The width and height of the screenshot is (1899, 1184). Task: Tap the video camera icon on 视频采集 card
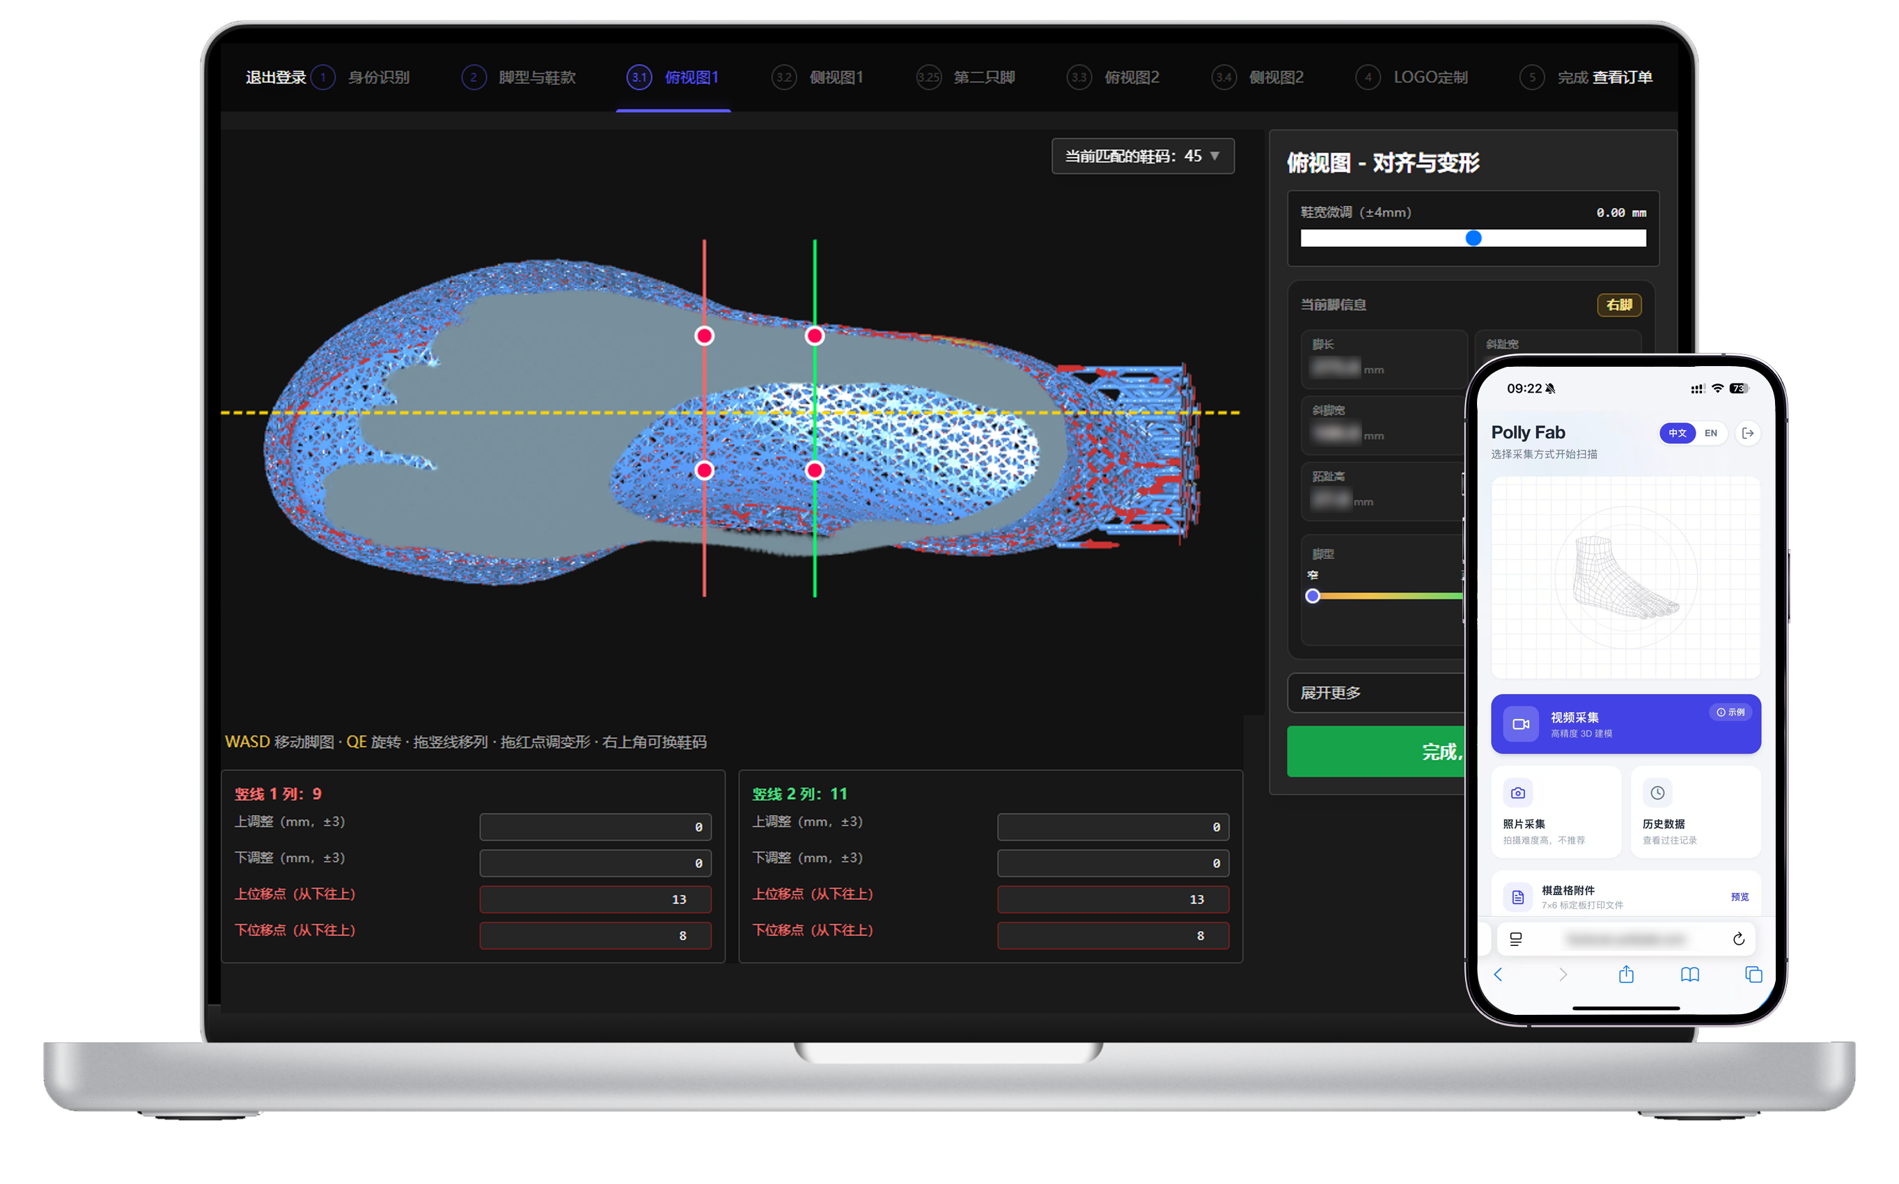coord(1521,725)
